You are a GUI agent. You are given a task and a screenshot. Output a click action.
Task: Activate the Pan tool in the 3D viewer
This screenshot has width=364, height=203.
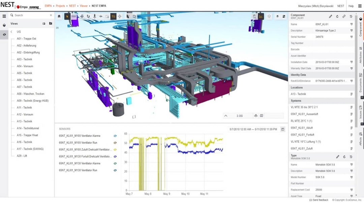(82, 16)
